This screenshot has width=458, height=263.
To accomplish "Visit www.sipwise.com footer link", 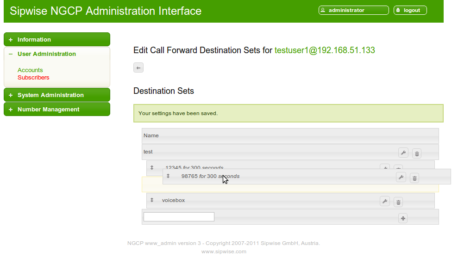I will [x=224, y=251].
